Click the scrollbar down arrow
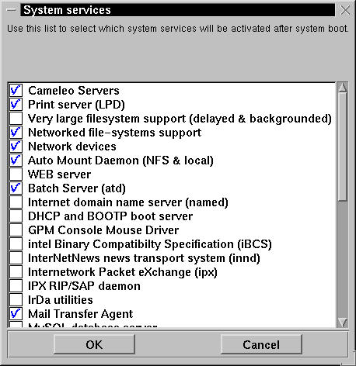Screen dimensions: 356x366 343,323
